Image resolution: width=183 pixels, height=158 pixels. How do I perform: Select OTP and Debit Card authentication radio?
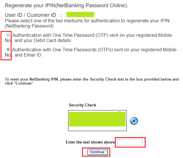point(8,35)
